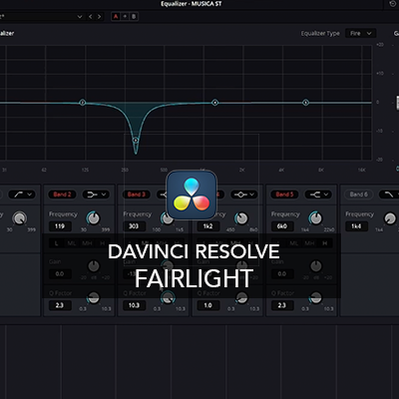Click Band 2 frequency field 119

click(60, 226)
